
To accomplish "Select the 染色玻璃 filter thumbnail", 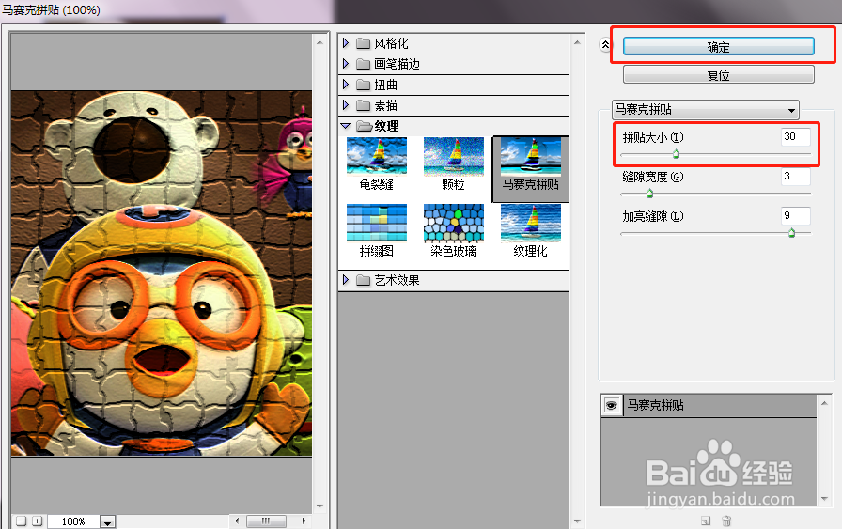I will pos(453,231).
